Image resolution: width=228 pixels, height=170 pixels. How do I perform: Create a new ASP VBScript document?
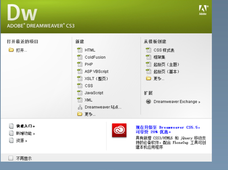(x=96, y=72)
